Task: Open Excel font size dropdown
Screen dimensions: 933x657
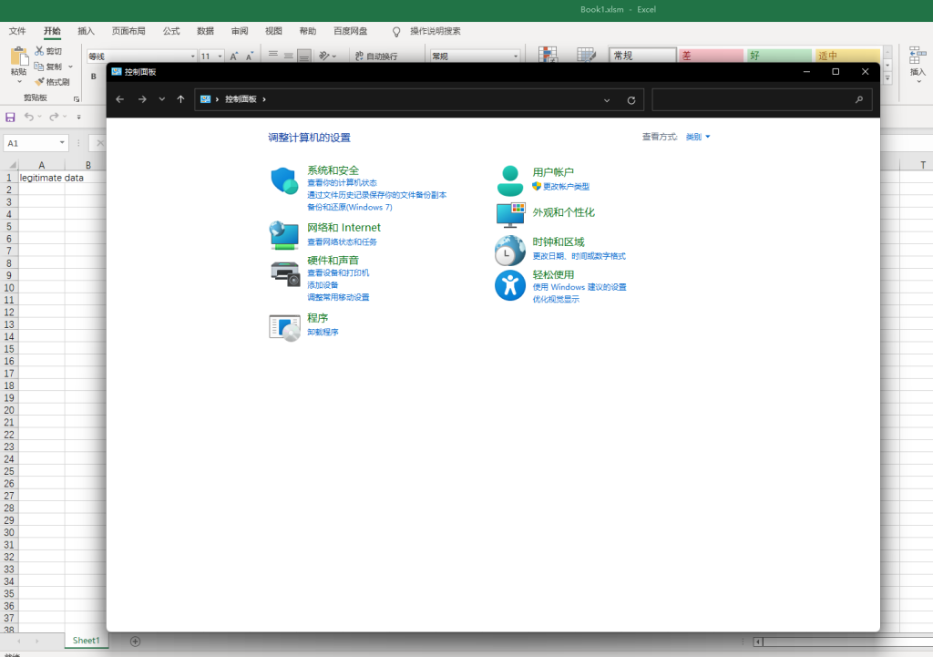Action: [220, 56]
